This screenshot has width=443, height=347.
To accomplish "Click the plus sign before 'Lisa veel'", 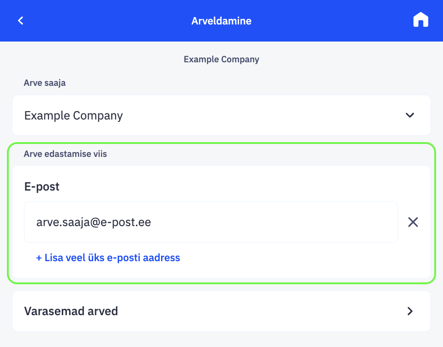I will (39, 258).
